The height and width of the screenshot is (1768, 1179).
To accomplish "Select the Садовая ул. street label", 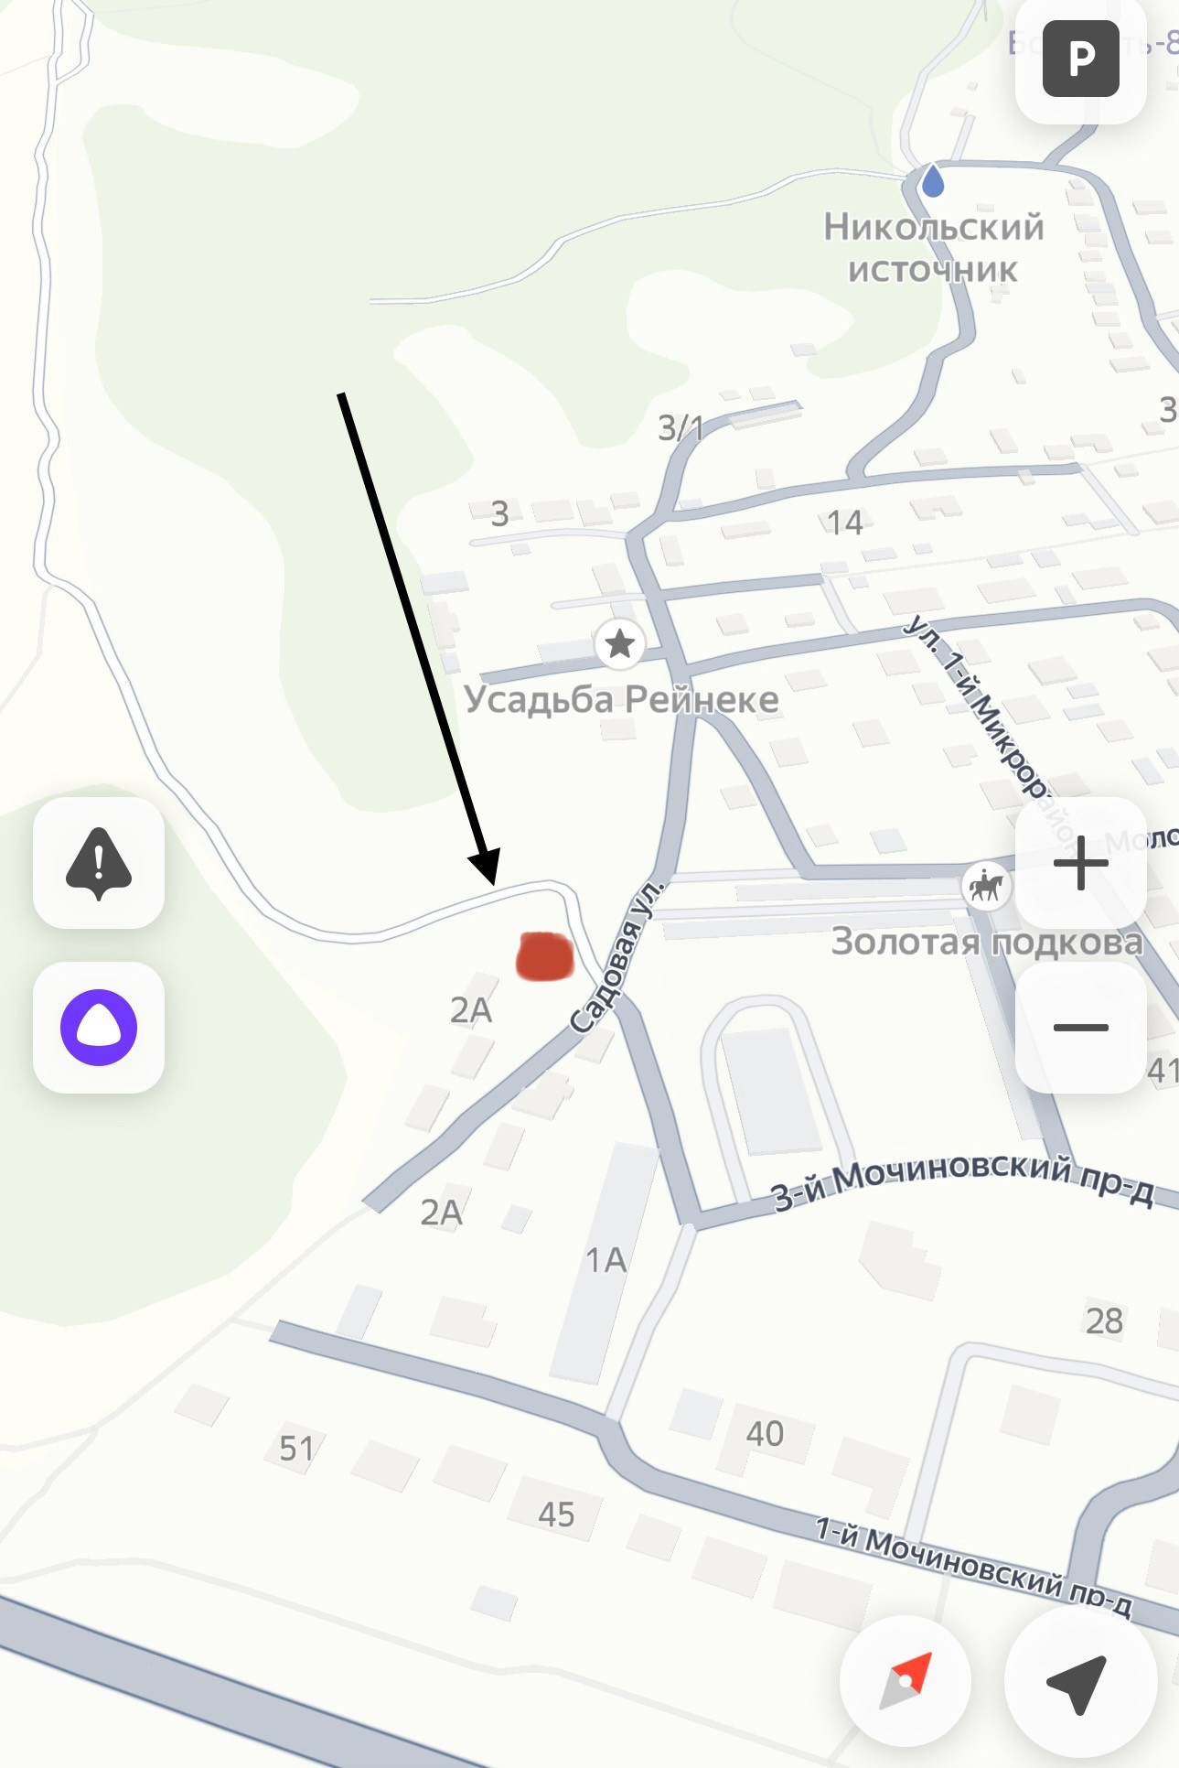I will pos(615,956).
